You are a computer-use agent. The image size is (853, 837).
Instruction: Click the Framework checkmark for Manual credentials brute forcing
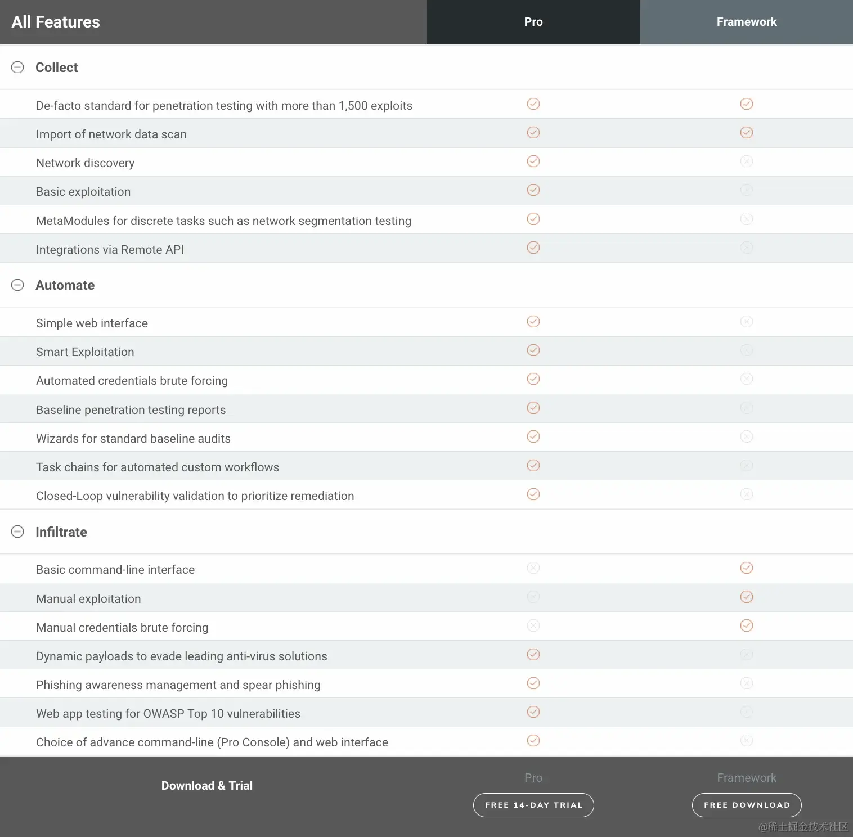747,625
